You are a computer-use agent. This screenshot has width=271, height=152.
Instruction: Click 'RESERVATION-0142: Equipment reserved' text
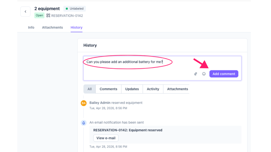click(x=128, y=130)
